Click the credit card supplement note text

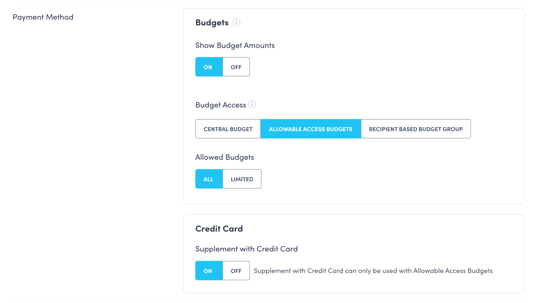[373, 271]
